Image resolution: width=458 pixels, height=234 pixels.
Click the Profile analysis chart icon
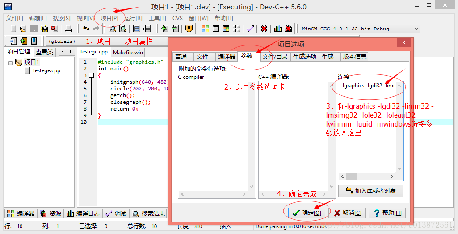pyautogui.click(x=278, y=28)
